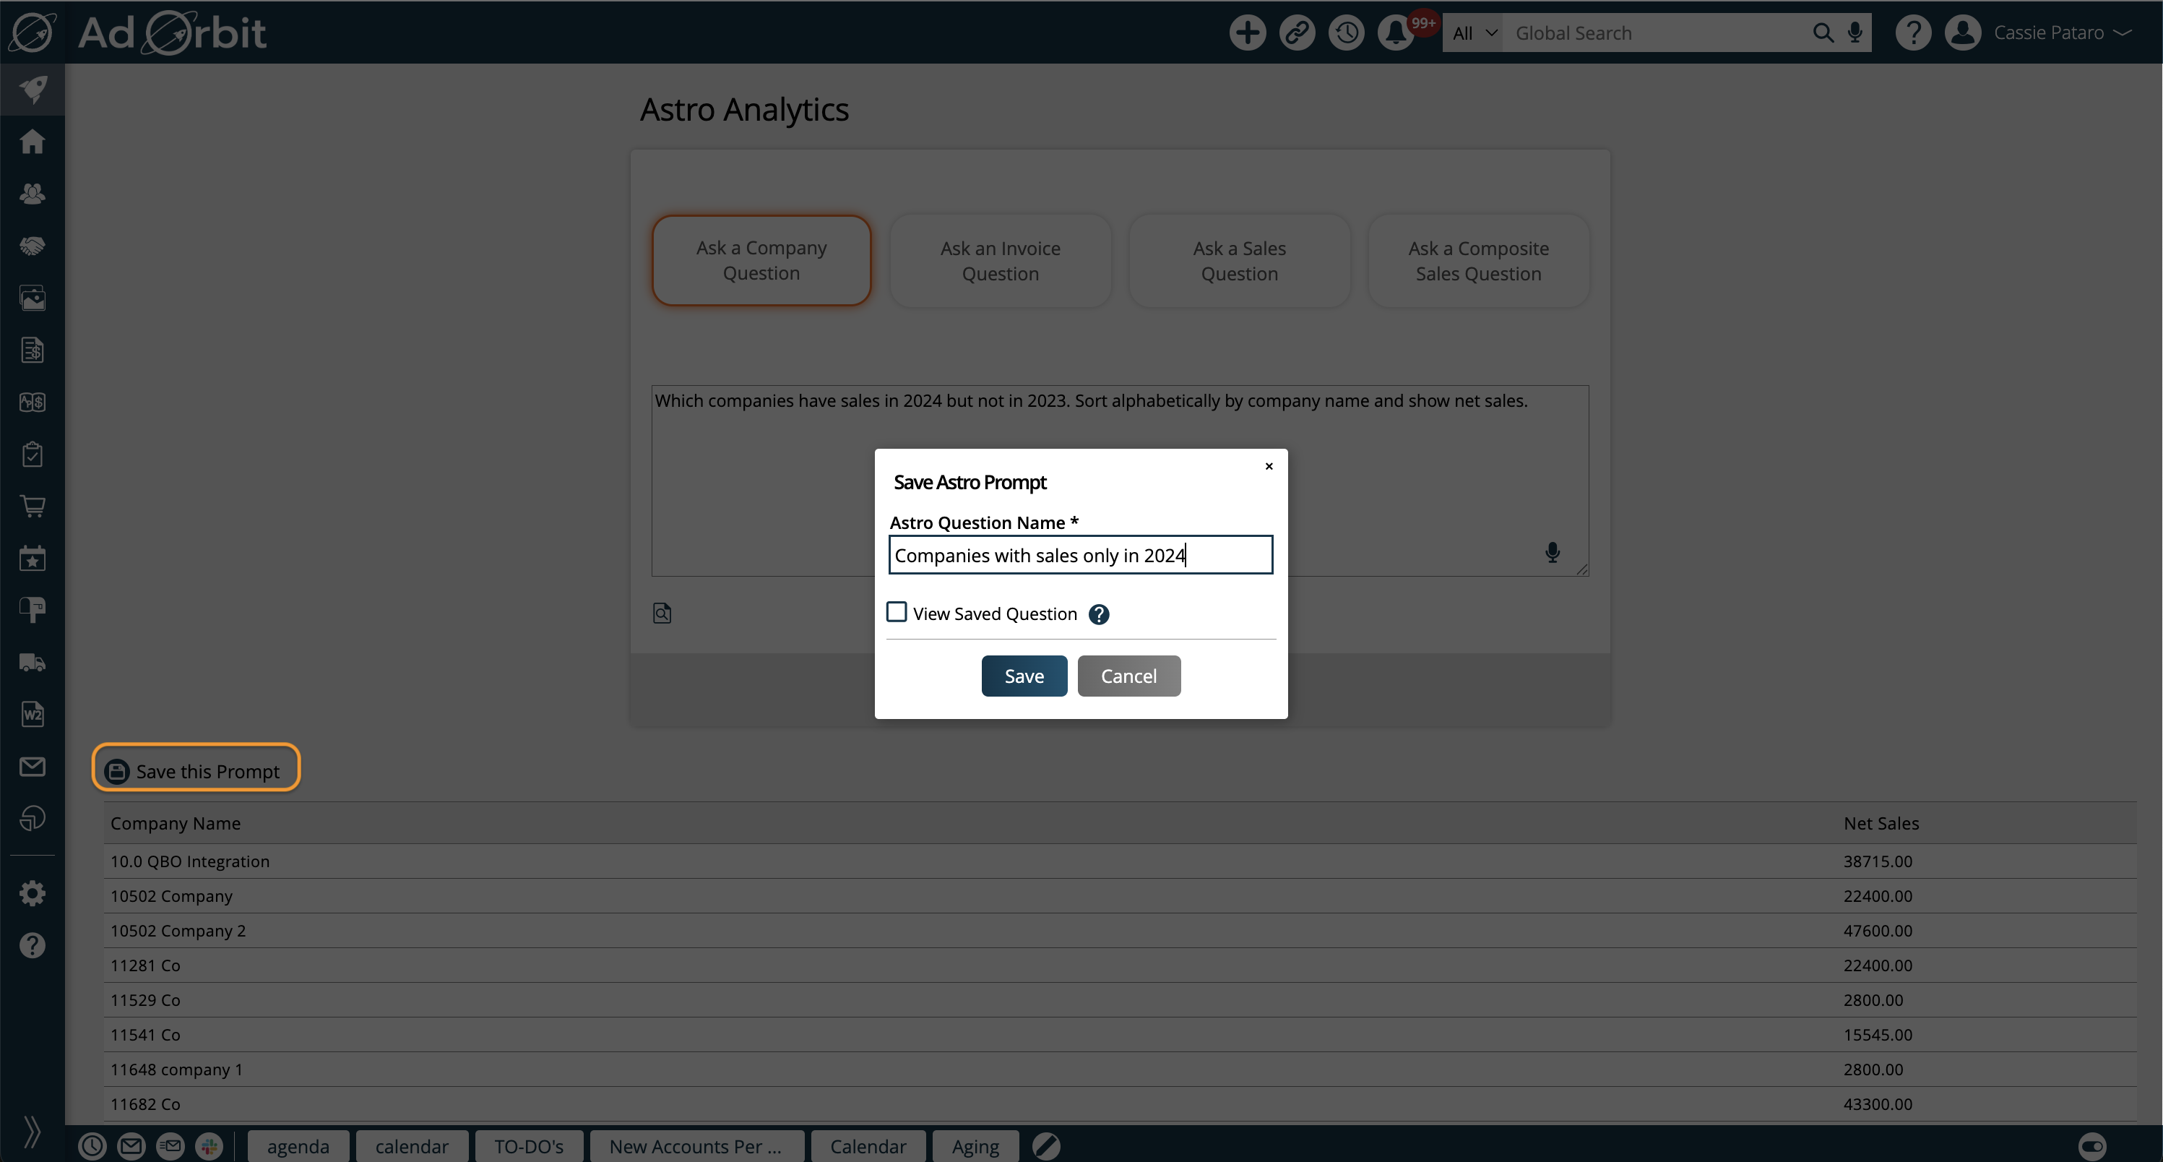
Task: Open the header help question mark icon
Action: point(1913,33)
